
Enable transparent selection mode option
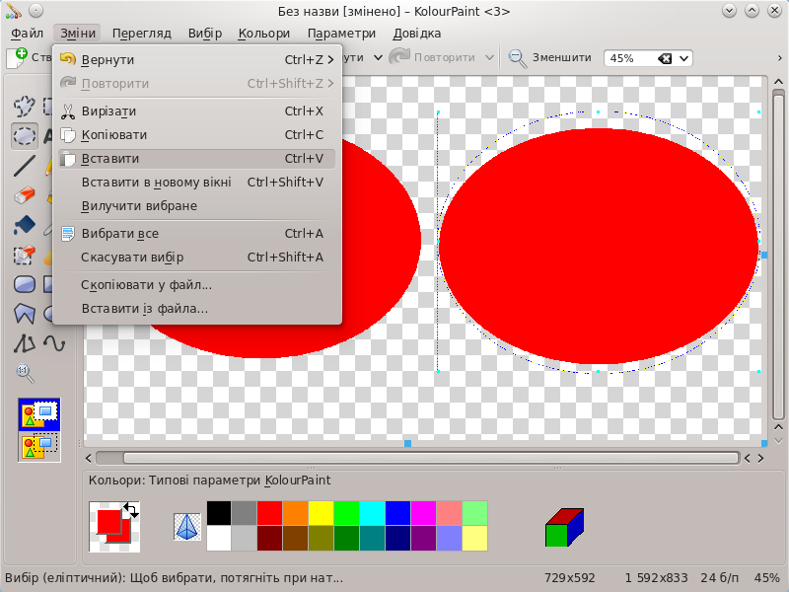[39, 446]
